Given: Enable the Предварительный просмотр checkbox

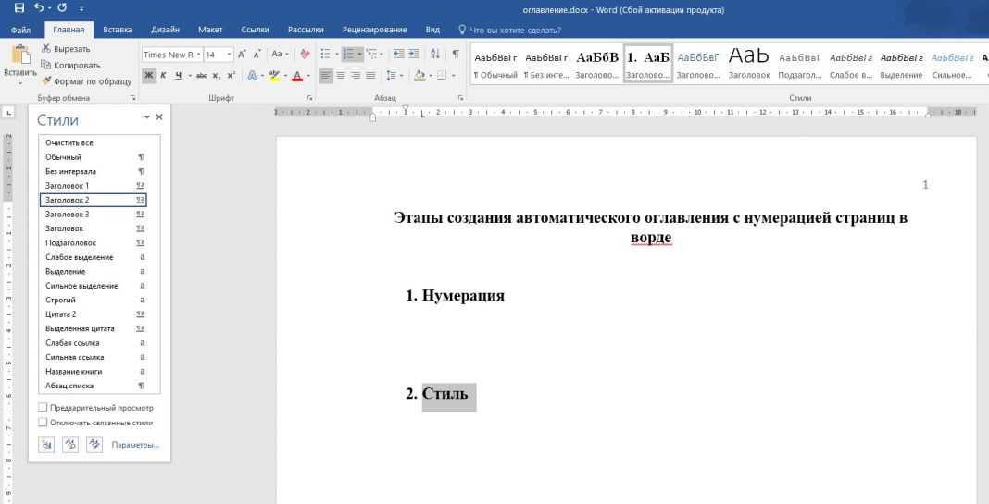Looking at the screenshot, I should pos(43,408).
